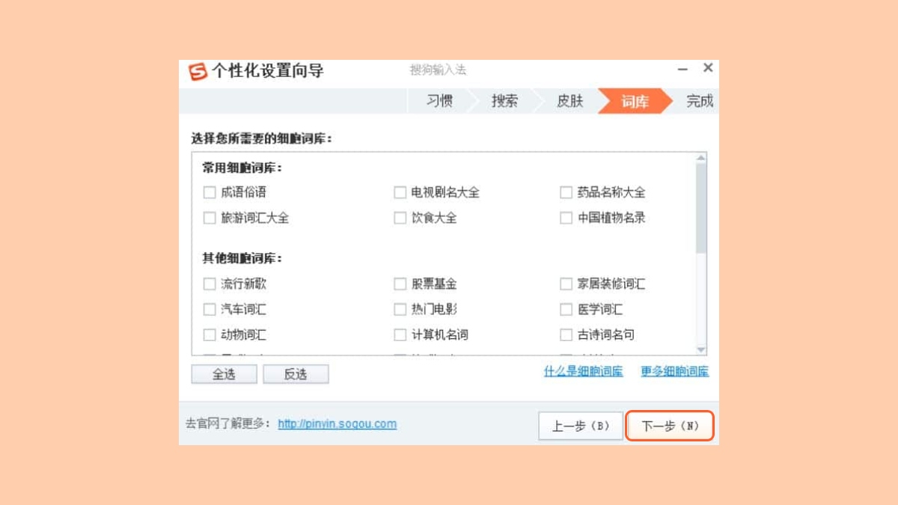Click the scrollbar up arrow
Image resolution: width=898 pixels, height=505 pixels.
coord(700,157)
